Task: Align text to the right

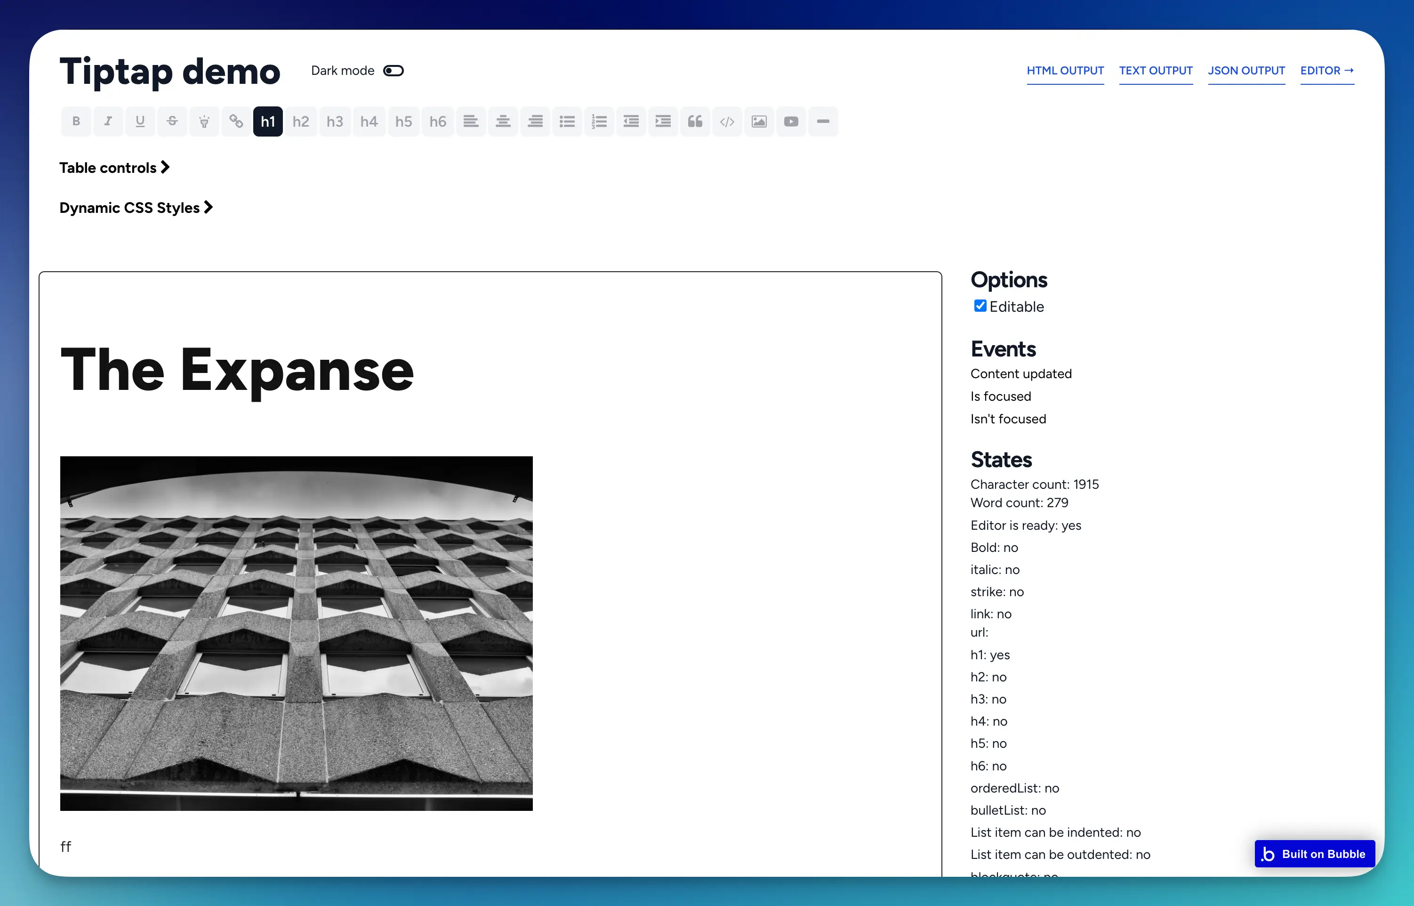Action: (535, 121)
